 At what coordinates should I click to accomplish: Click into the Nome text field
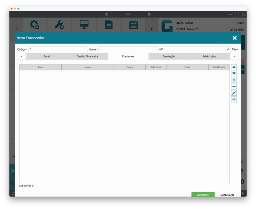[x=128, y=49]
